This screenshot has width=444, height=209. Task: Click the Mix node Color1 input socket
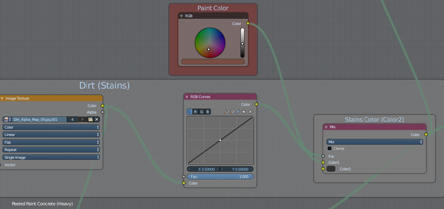[x=323, y=162]
